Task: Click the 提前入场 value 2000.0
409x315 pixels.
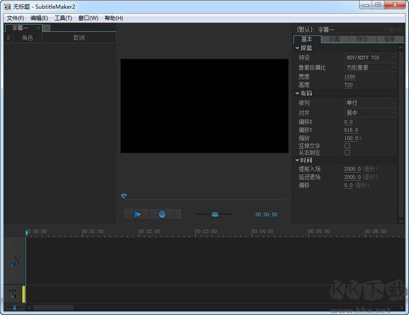Action: pos(352,169)
